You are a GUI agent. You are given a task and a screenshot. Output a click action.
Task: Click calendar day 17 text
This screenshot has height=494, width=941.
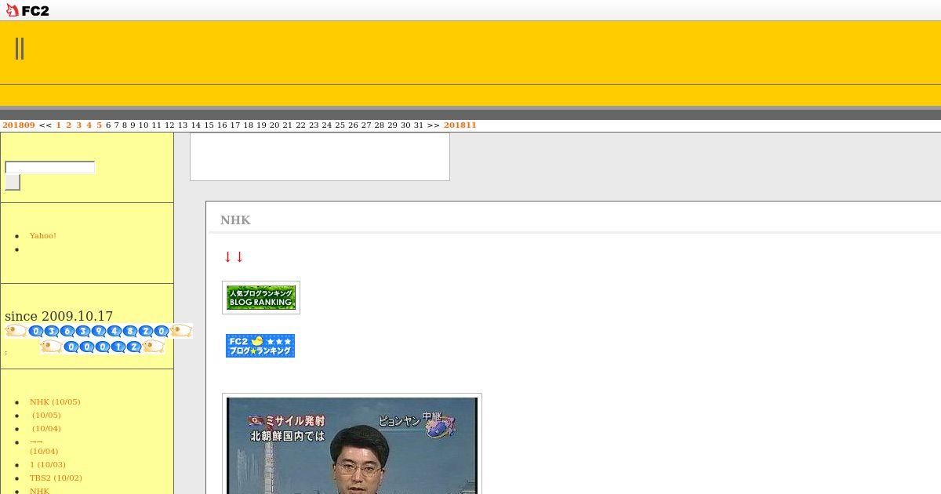click(x=235, y=125)
